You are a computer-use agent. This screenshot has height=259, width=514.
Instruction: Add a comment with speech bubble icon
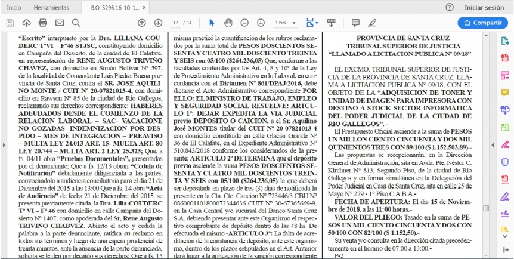click(x=355, y=23)
